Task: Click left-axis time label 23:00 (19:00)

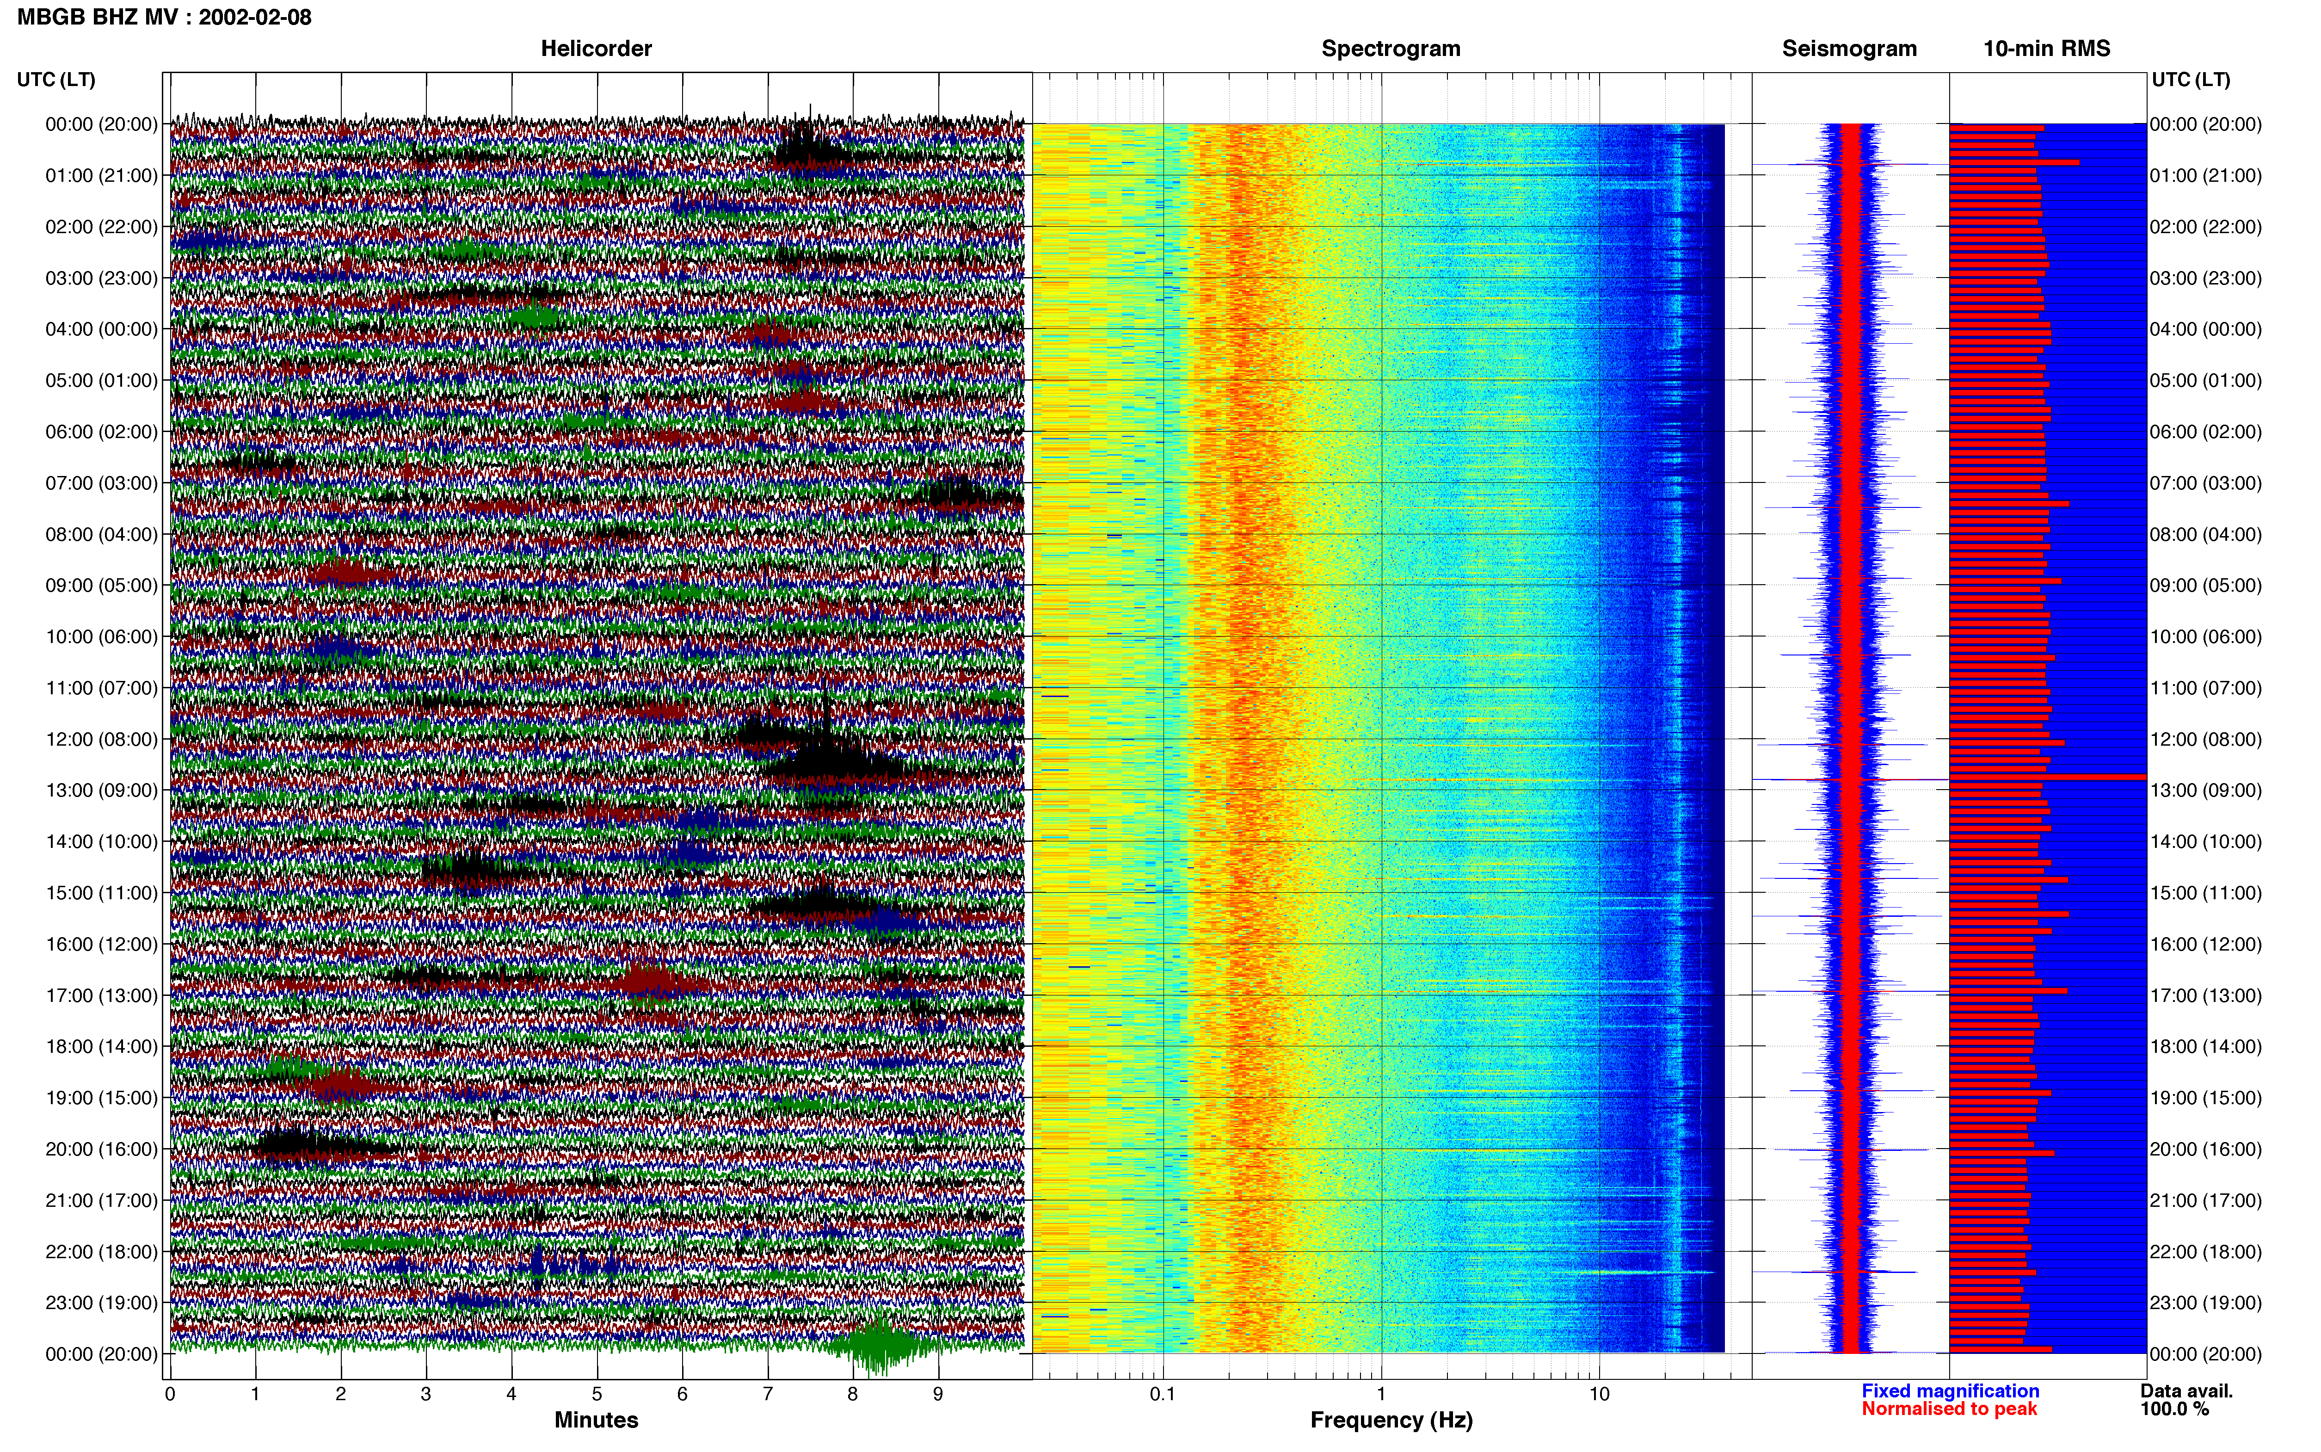Action: click(x=102, y=1303)
